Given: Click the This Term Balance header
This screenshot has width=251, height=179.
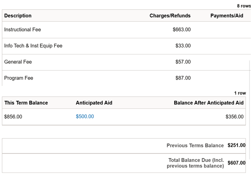Looking at the screenshot, I should pos(26,103).
